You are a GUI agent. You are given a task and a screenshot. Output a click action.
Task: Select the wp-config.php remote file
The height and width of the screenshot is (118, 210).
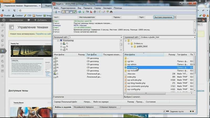click(x=134, y=89)
